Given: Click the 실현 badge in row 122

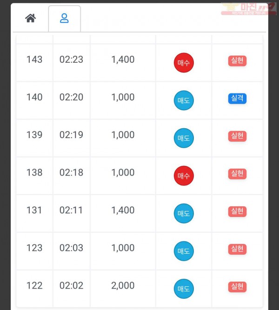Looking at the screenshot, I should coord(237,287).
